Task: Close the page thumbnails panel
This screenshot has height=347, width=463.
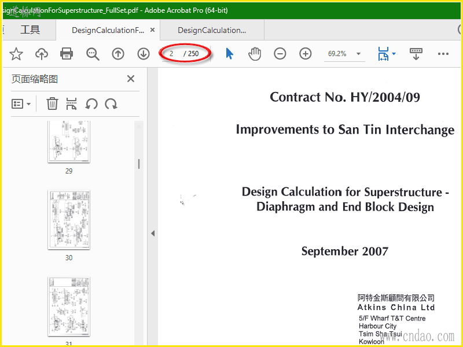Action: [131, 79]
